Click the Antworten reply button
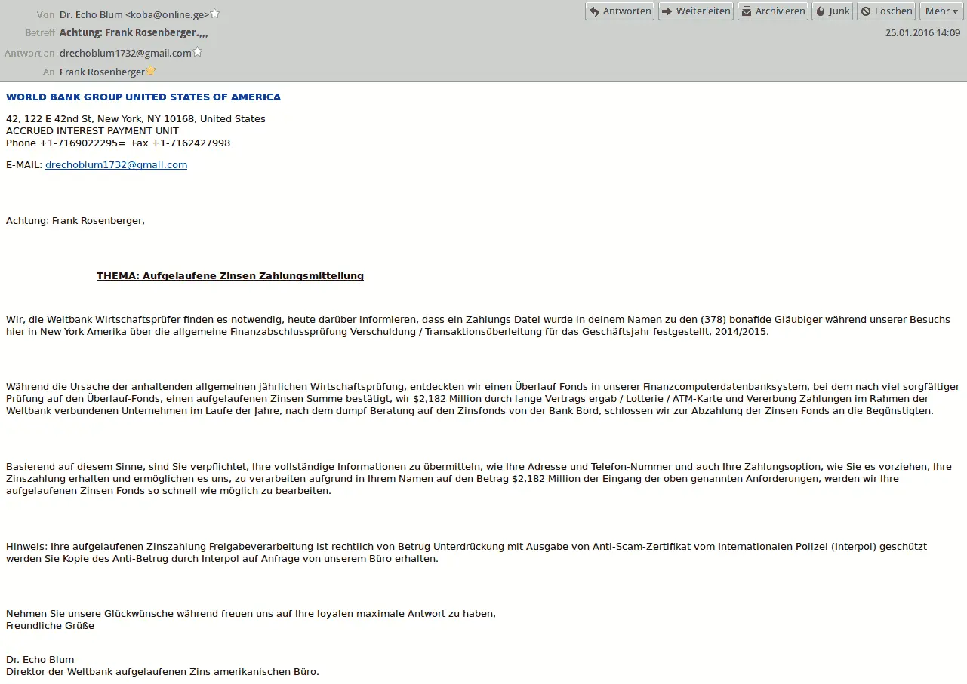967x684 pixels. [621, 11]
